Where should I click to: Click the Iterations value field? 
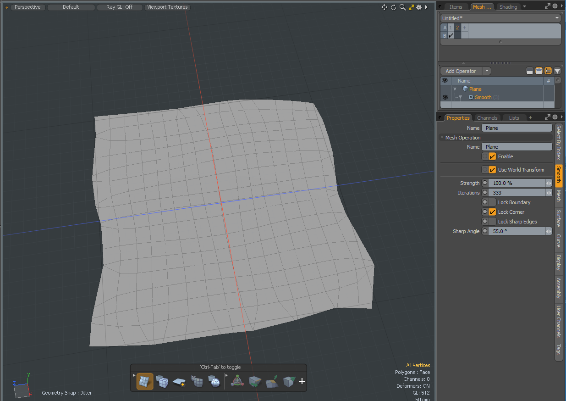point(517,193)
